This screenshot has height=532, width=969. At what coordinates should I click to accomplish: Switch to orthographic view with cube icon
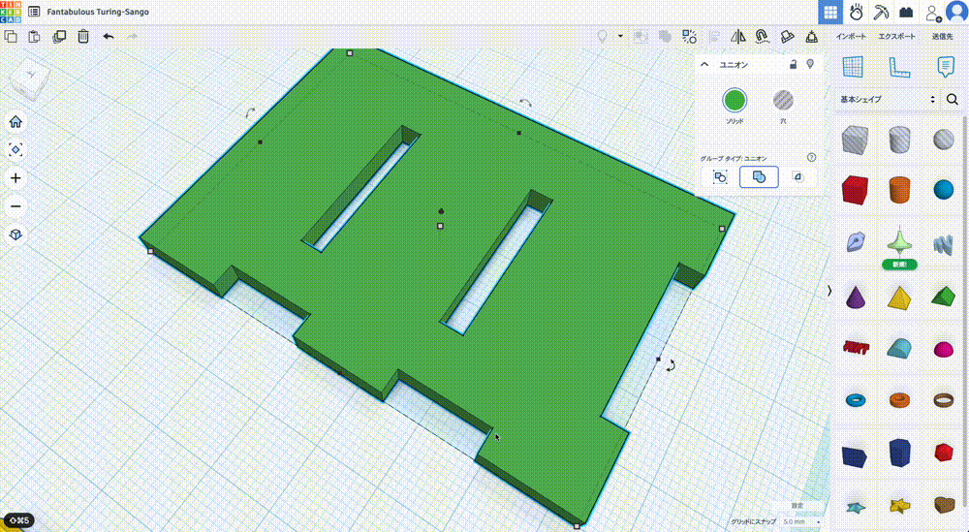click(16, 235)
